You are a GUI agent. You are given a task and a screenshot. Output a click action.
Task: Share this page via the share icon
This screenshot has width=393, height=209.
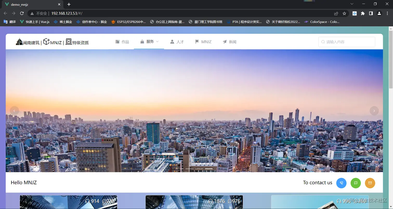click(336, 13)
